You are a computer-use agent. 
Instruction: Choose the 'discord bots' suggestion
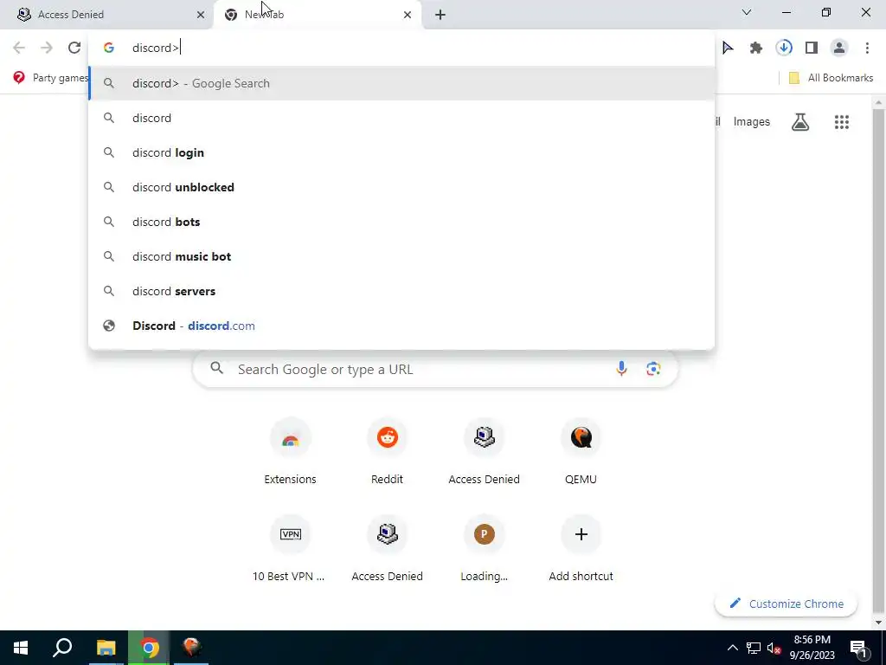point(401,222)
